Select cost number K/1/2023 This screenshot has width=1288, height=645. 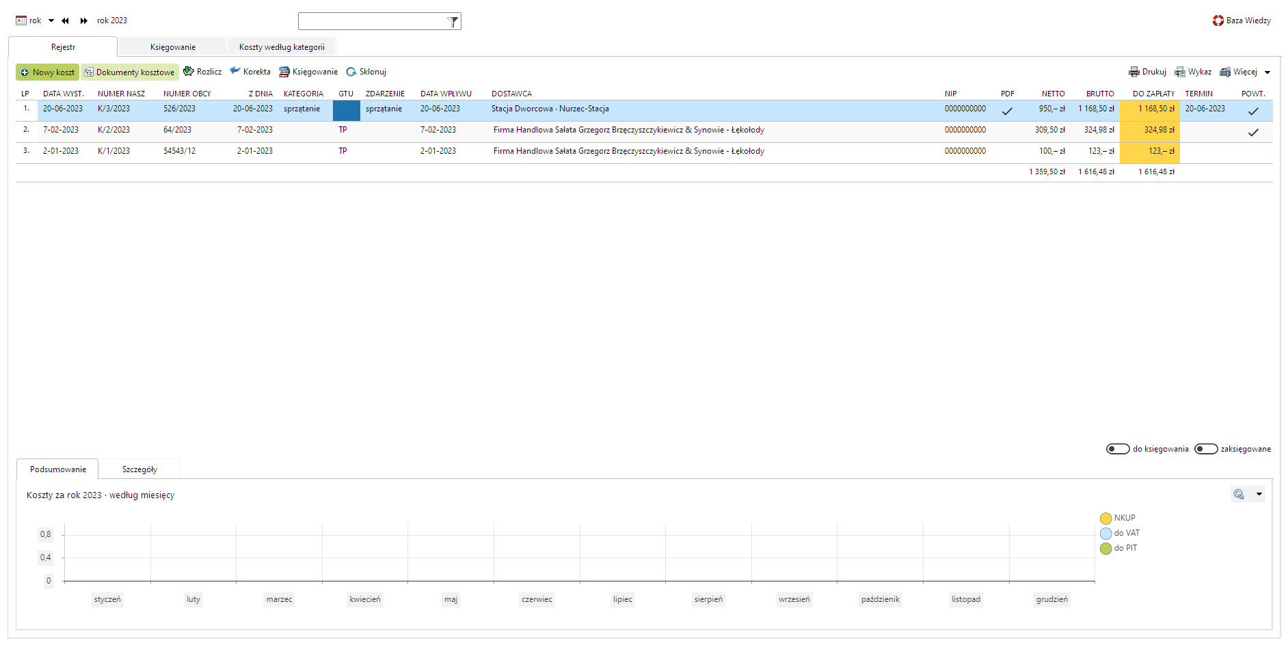coord(113,151)
